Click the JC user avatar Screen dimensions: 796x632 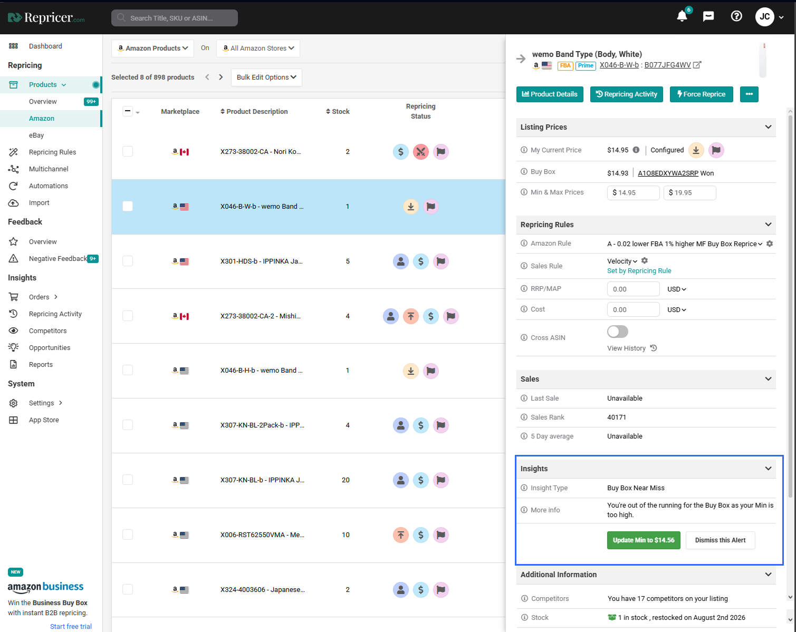(765, 17)
